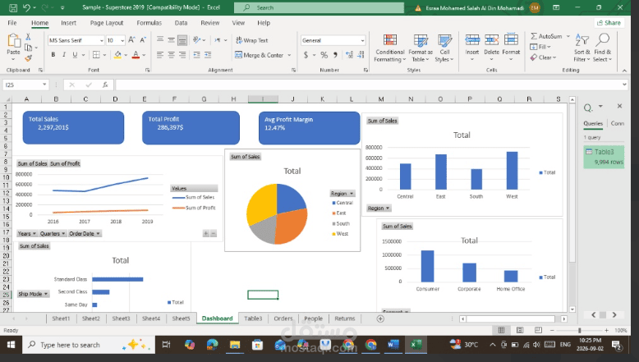Click Merge & Center button
Viewport: 639px width, 362px height.
(x=260, y=55)
